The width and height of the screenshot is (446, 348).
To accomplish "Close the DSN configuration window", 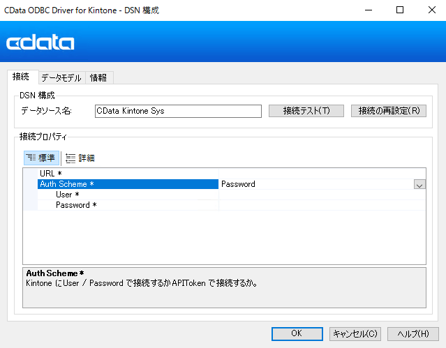I will 431,10.
